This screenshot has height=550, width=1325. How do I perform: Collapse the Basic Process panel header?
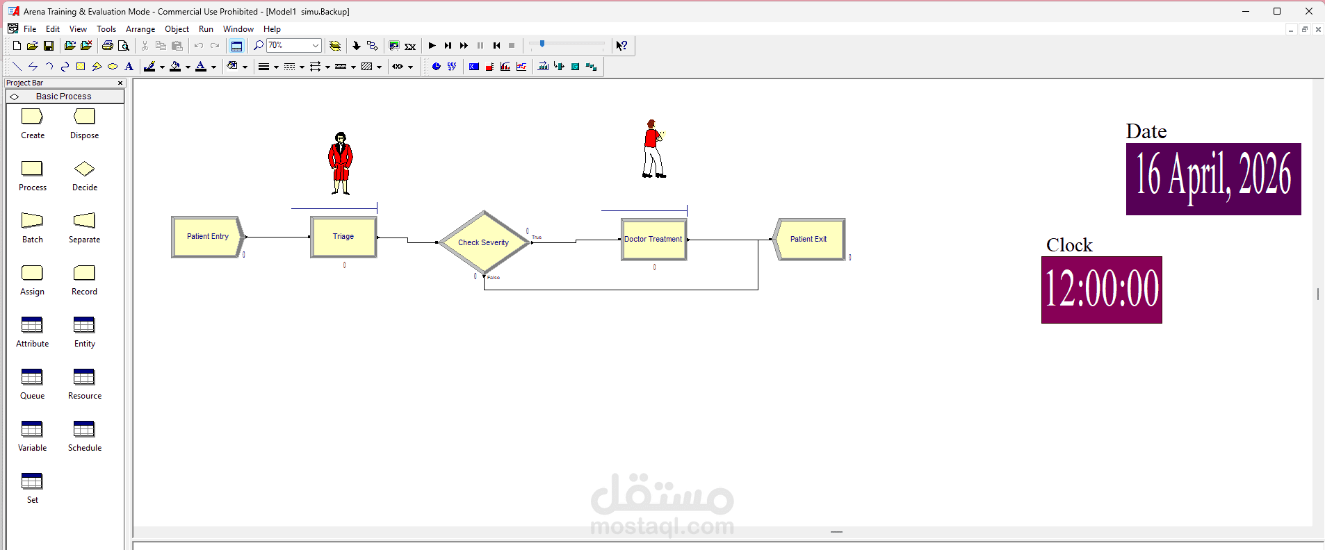click(65, 97)
